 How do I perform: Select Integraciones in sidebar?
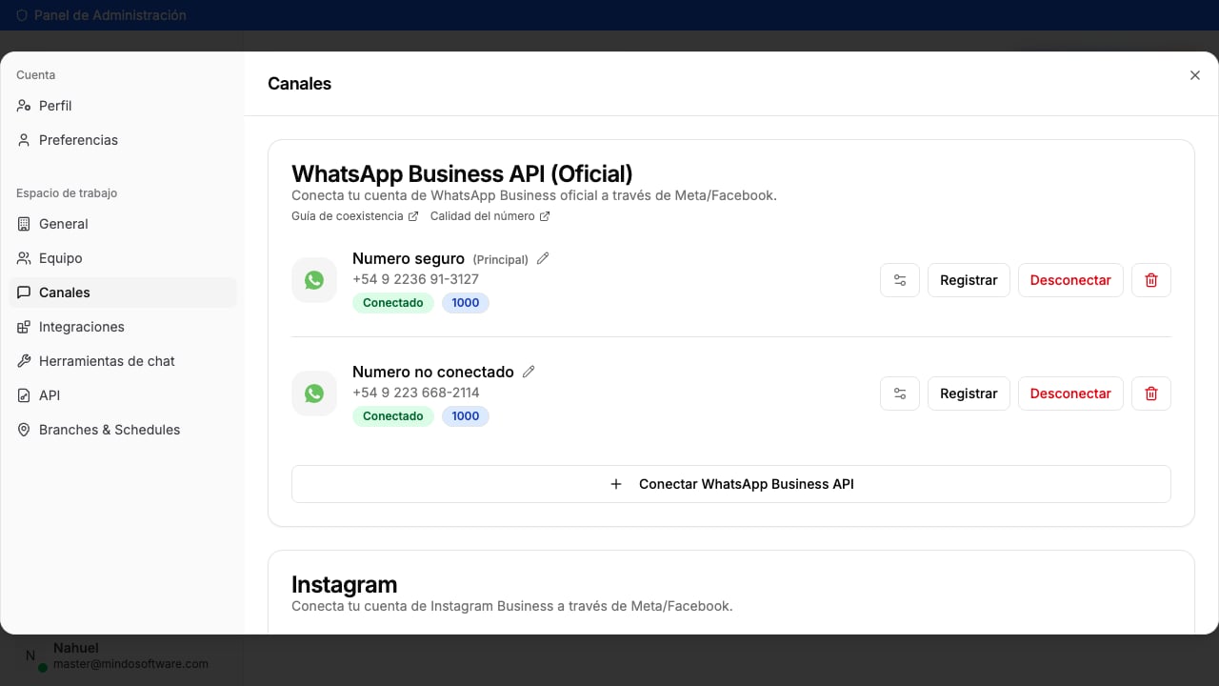click(82, 327)
